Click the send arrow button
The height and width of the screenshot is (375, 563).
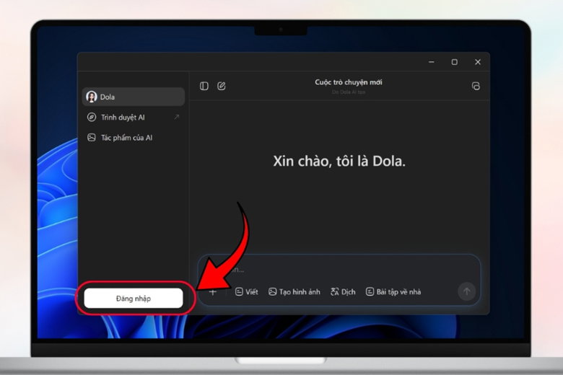[467, 292]
